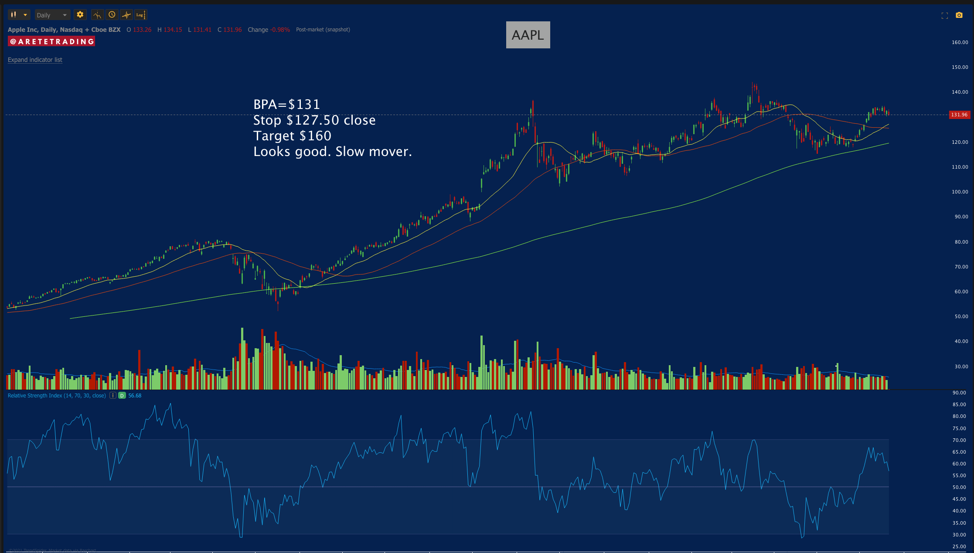The width and height of the screenshot is (974, 553).
Task: Click the Apple Inc, Daily, Nasdaq title
Action: [64, 30]
